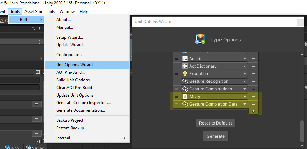
Task: Click the Generate button
Action: (x=216, y=136)
